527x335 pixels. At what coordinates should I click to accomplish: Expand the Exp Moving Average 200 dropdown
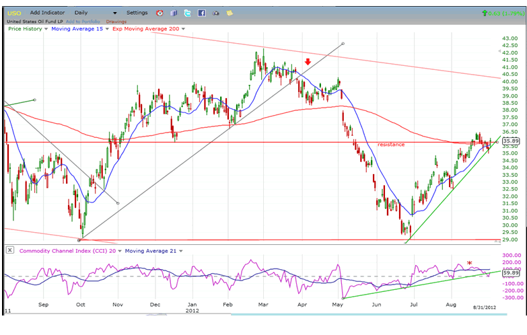coord(182,29)
